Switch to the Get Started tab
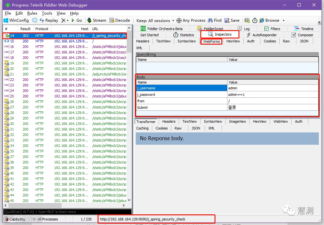The image size is (324, 225). pos(149,35)
